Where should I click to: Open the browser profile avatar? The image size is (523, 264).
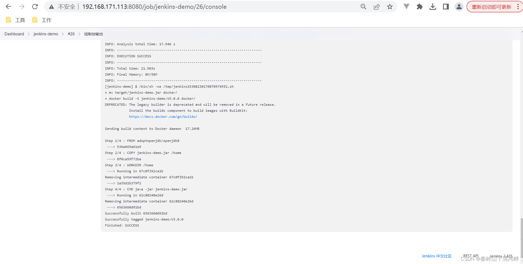[x=459, y=7]
